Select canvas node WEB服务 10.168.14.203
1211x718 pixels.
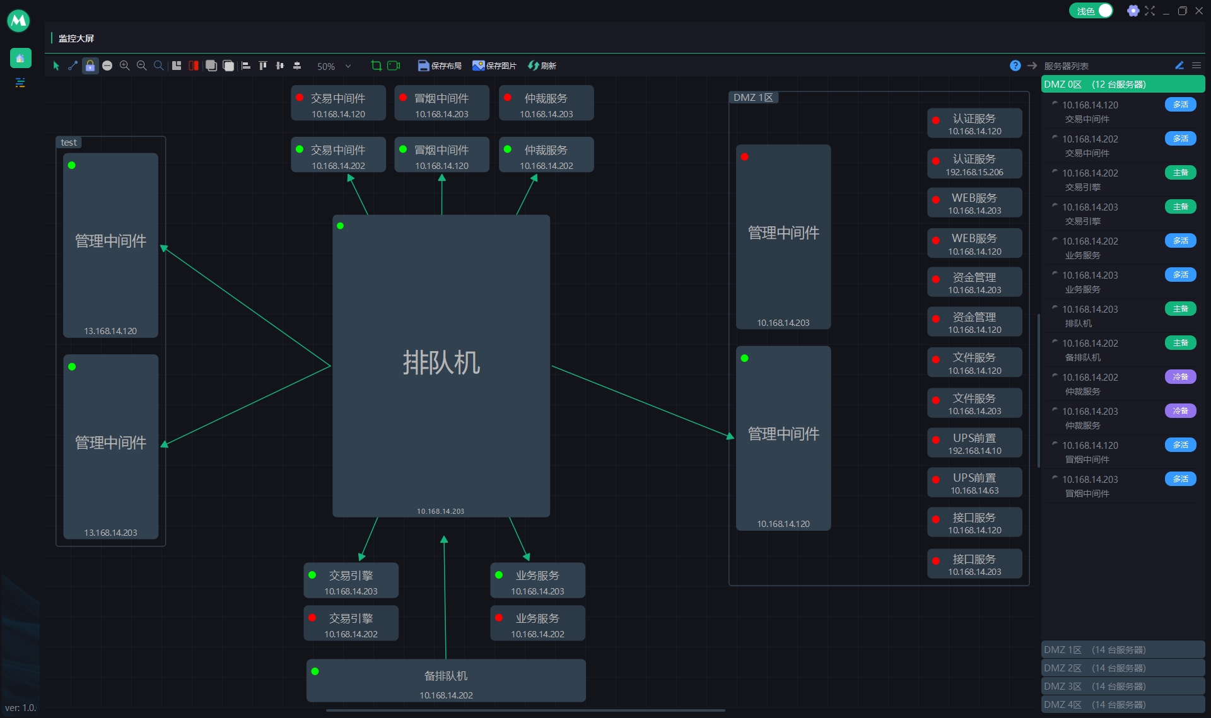[x=974, y=203]
